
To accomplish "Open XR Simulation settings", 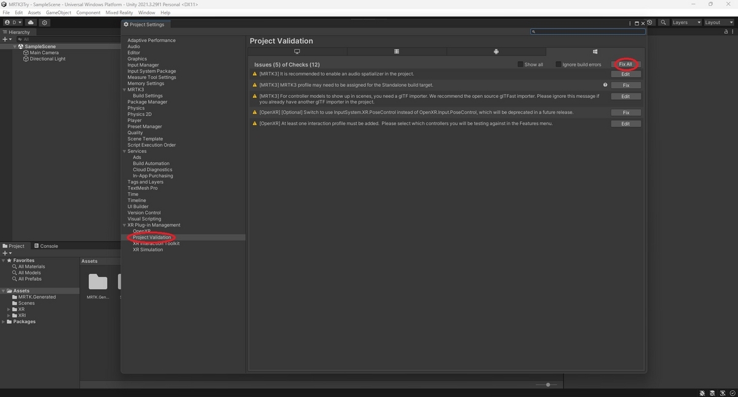I will [148, 250].
